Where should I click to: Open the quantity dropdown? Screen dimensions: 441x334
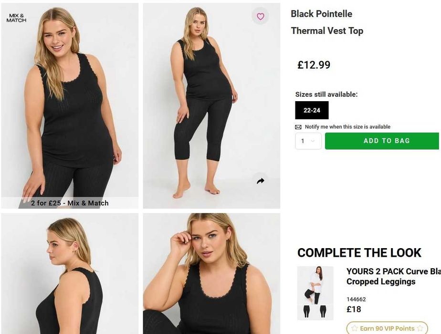pos(308,141)
